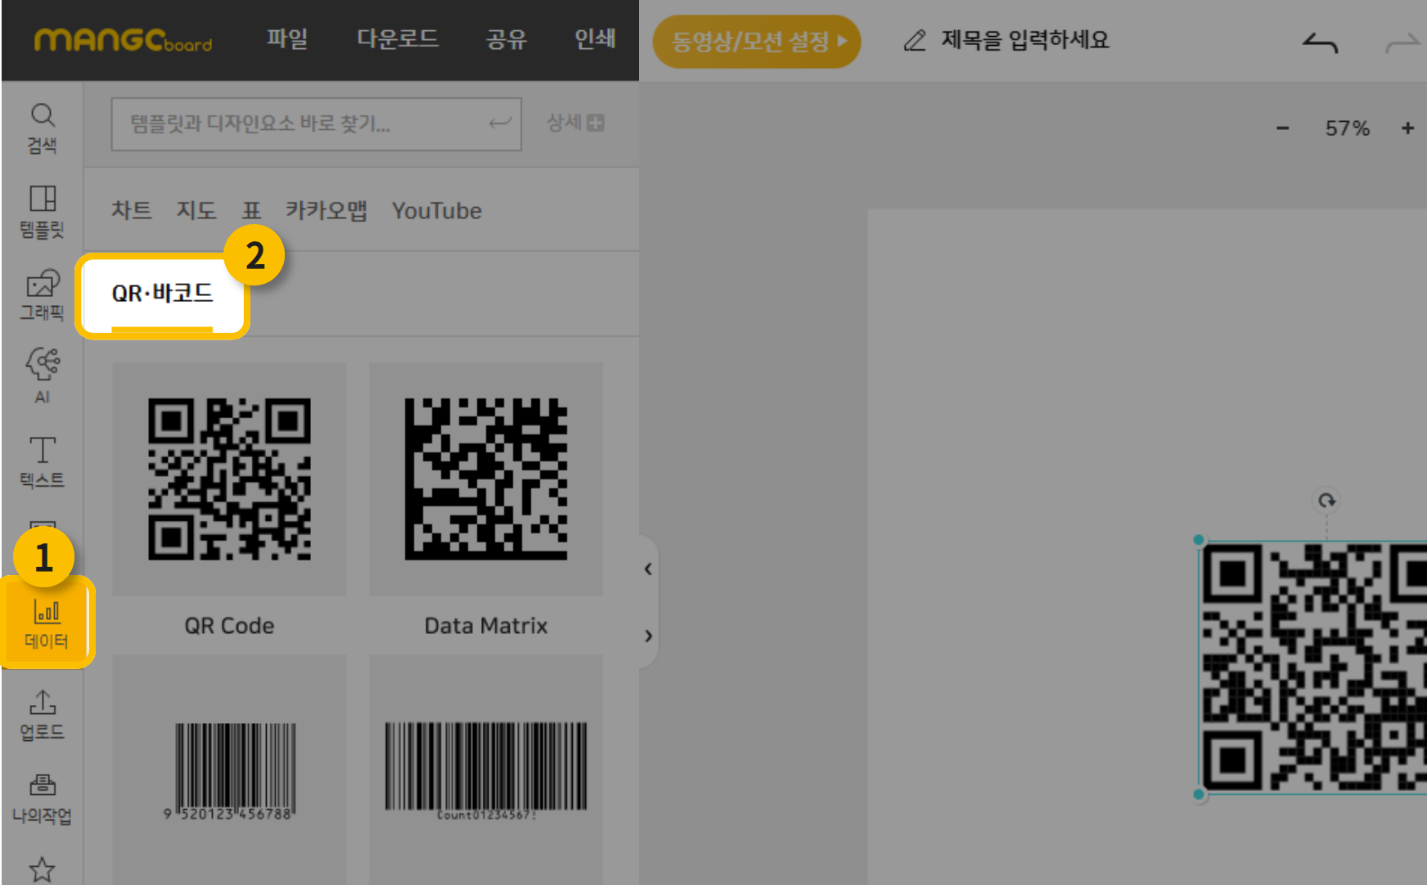1427x885 pixels.
Task: Click the MANGOboard logo
Action: click(x=123, y=39)
